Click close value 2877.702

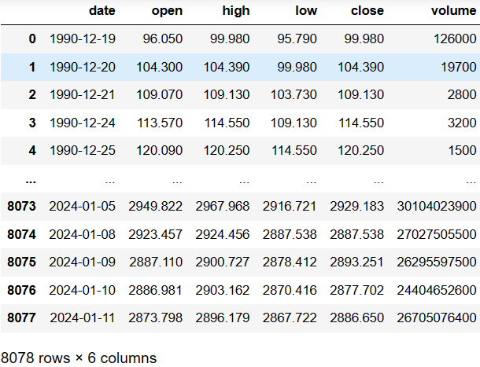[x=357, y=290]
